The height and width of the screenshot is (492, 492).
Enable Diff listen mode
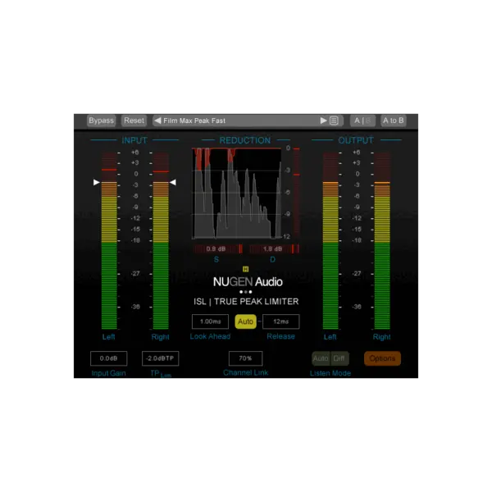pyautogui.click(x=339, y=358)
